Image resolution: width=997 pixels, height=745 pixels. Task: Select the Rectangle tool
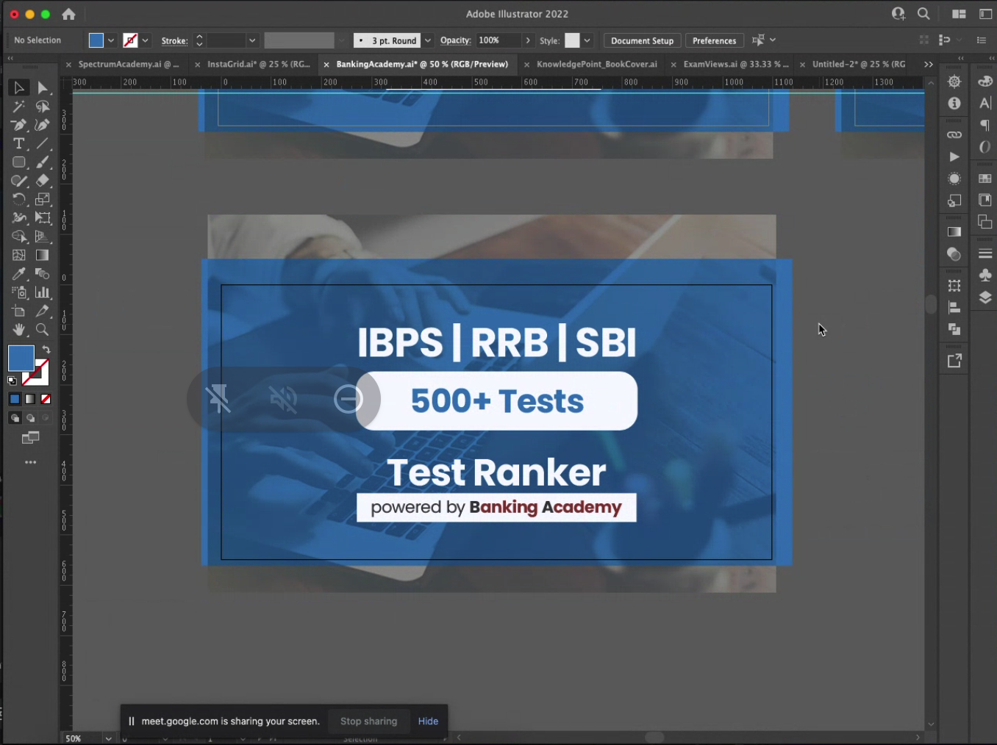click(x=19, y=162)
